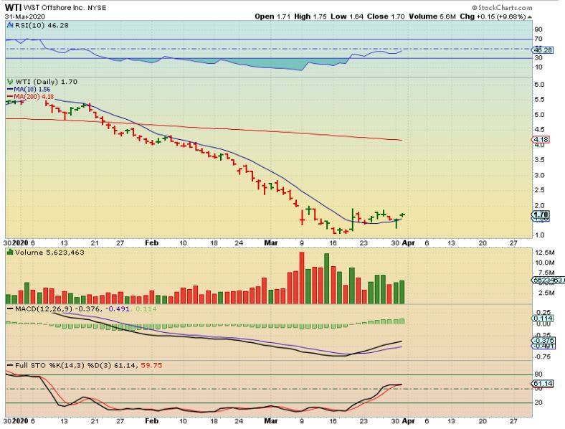Viewport: 565px width, 429px height.
Task: Click the green up arrow after Chg percentage
Action: pos(529,16)
